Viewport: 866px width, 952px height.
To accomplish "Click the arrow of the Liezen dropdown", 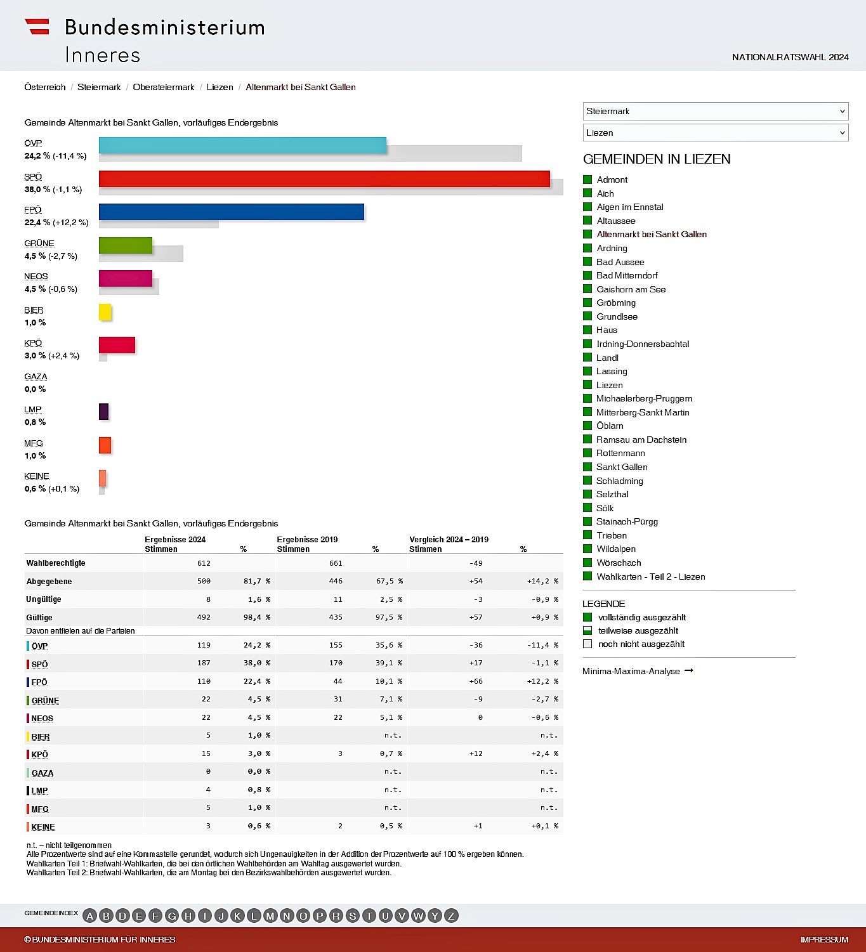I will coord(842,133).
